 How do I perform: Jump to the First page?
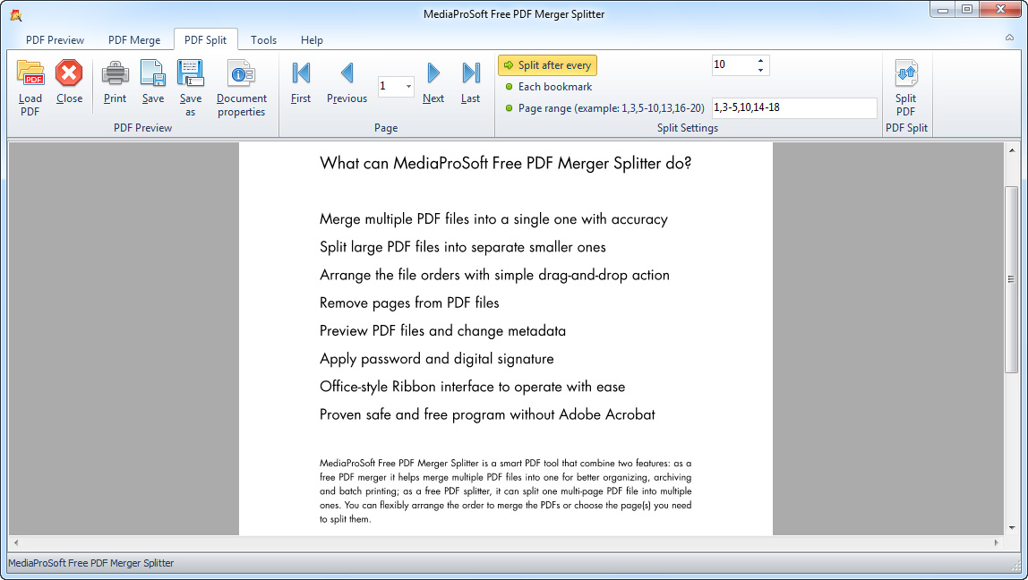[301, 72]
